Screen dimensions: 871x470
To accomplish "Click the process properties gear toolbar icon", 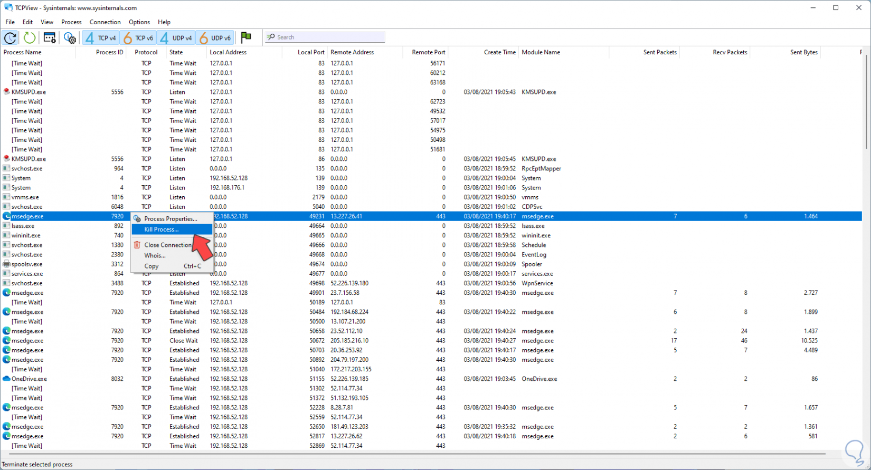I will click(x=70, y=37).
